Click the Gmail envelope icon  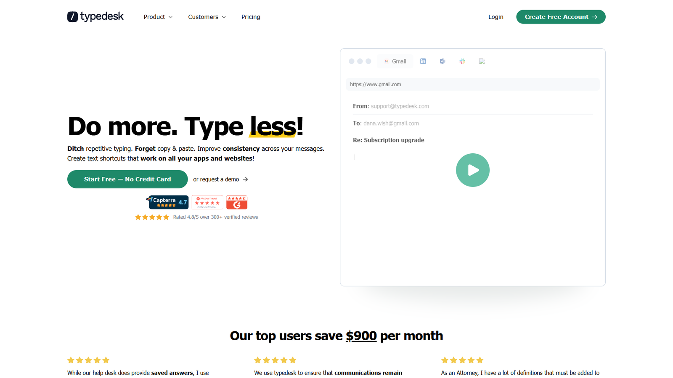(387, 61)
